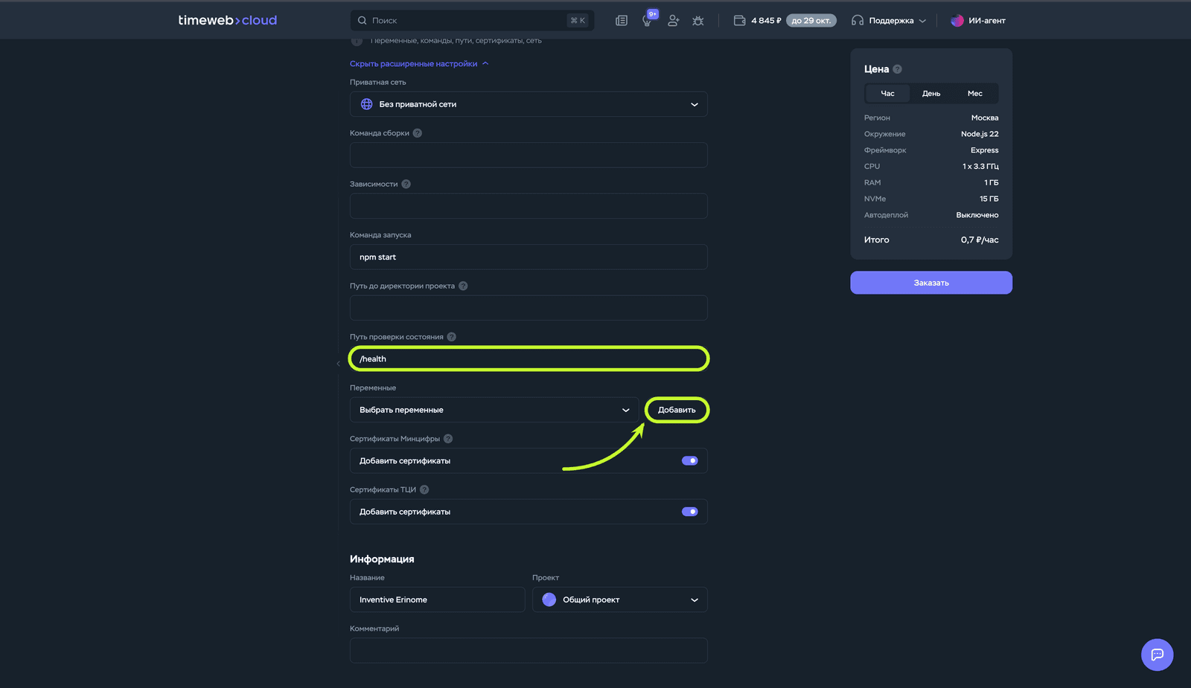
Task: Click help icon next to Путь до директории проекта
Action: 463,286
